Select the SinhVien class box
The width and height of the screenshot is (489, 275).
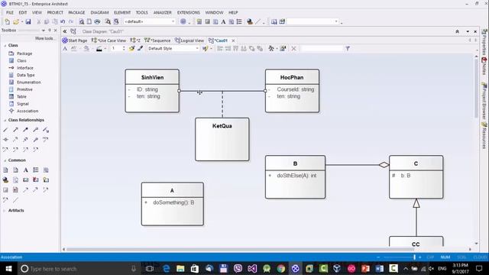click(152, 91)
